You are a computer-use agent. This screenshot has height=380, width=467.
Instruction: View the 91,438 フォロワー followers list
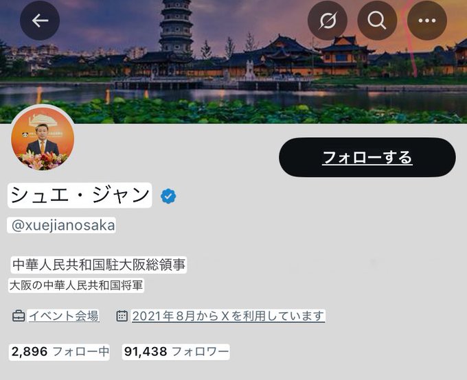point(176,352)
